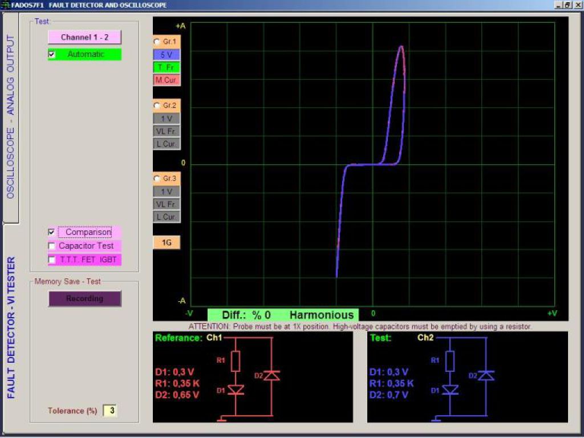Click the Ch1 reference R1: 0,35 K value
Screen dimensions: 584x438
[177, 383]
